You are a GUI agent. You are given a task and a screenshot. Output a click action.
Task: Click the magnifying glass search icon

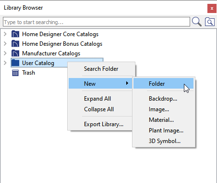197,22
